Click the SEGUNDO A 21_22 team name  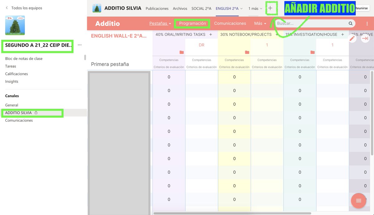[x=39, y=45]
